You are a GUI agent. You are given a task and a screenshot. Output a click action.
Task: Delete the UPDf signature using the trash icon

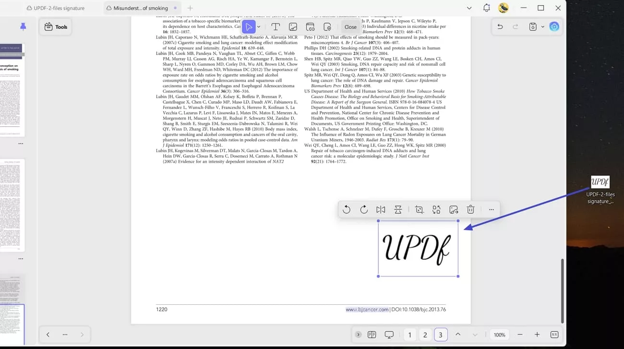point(470,209)
